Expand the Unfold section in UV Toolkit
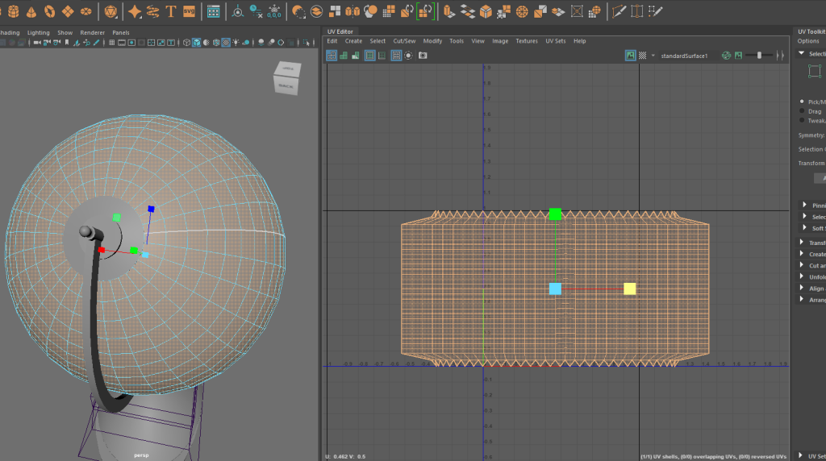Image resolution: width=826 pixels, height=461 pixels. 802,276
